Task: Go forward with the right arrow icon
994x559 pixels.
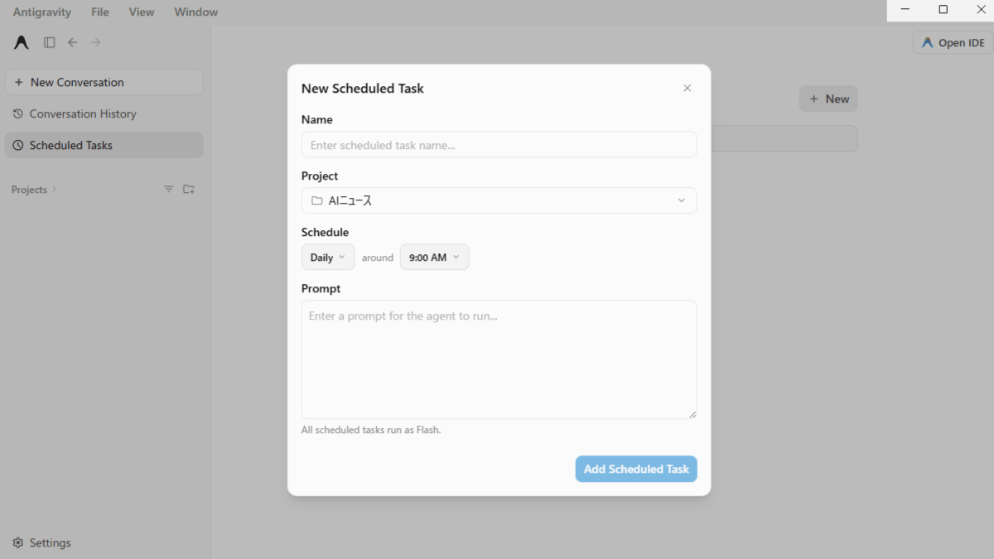Action: (96, 42)
